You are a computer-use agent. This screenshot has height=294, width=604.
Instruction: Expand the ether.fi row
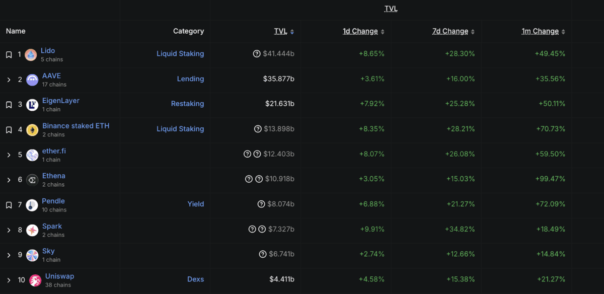pos(9,155)
